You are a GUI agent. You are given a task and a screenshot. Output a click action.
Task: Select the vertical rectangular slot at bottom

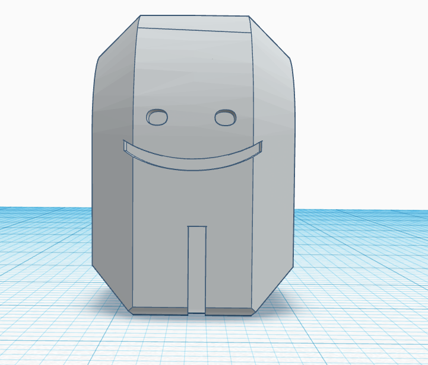pos(197,270)
